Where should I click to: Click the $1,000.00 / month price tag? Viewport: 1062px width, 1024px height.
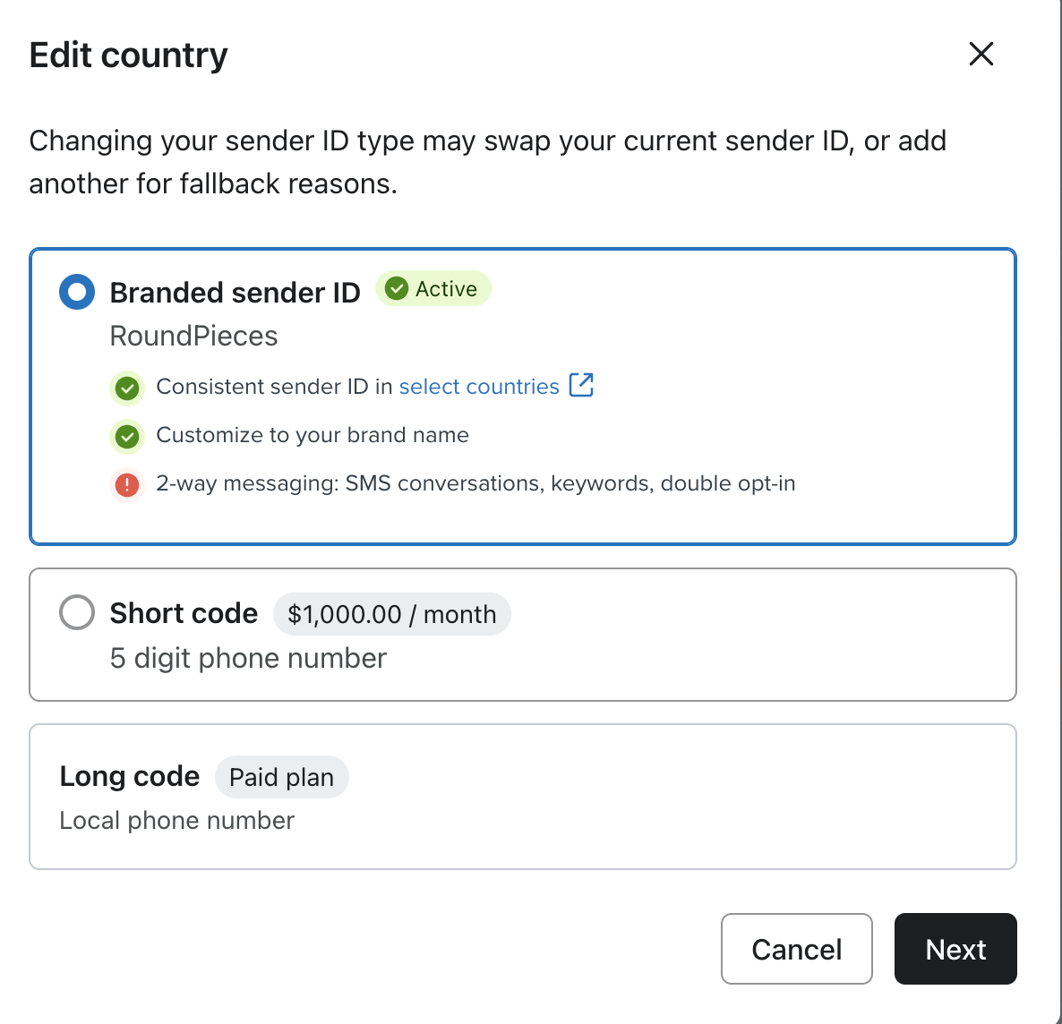click(x=391, y=614)
